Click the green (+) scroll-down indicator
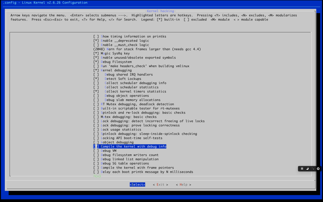The image size is (323, 202). pyautogui.click(x=97, y=176)
